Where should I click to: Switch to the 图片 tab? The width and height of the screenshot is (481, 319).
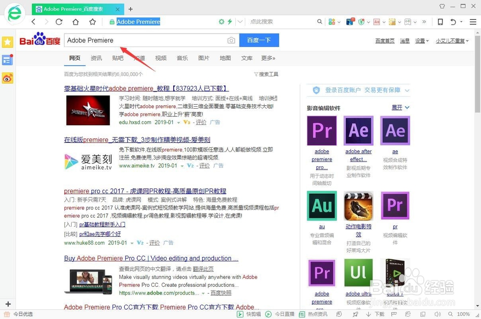point(203,58)
